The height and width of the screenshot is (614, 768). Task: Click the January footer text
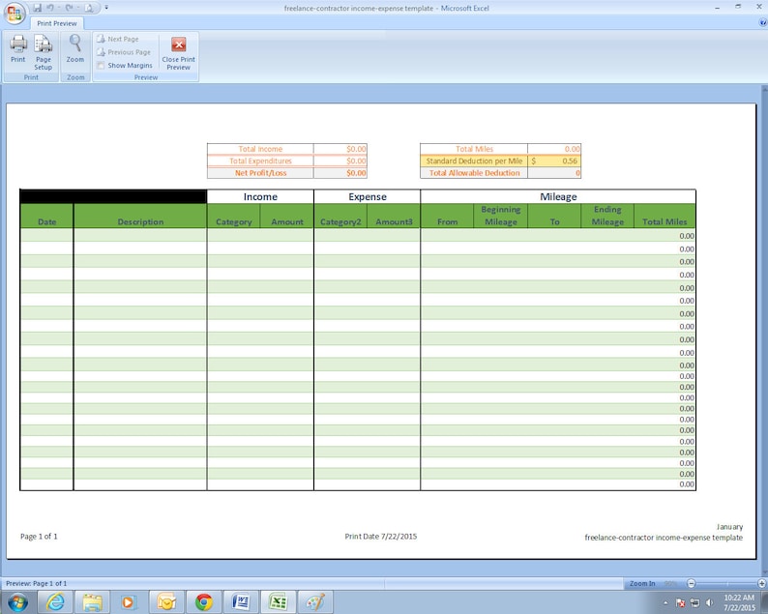click(730, 527)
